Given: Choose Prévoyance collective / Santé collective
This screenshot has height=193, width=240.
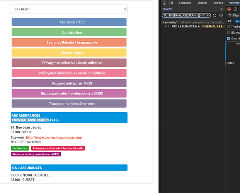Looking at the screenshot, I should point(69,63).
